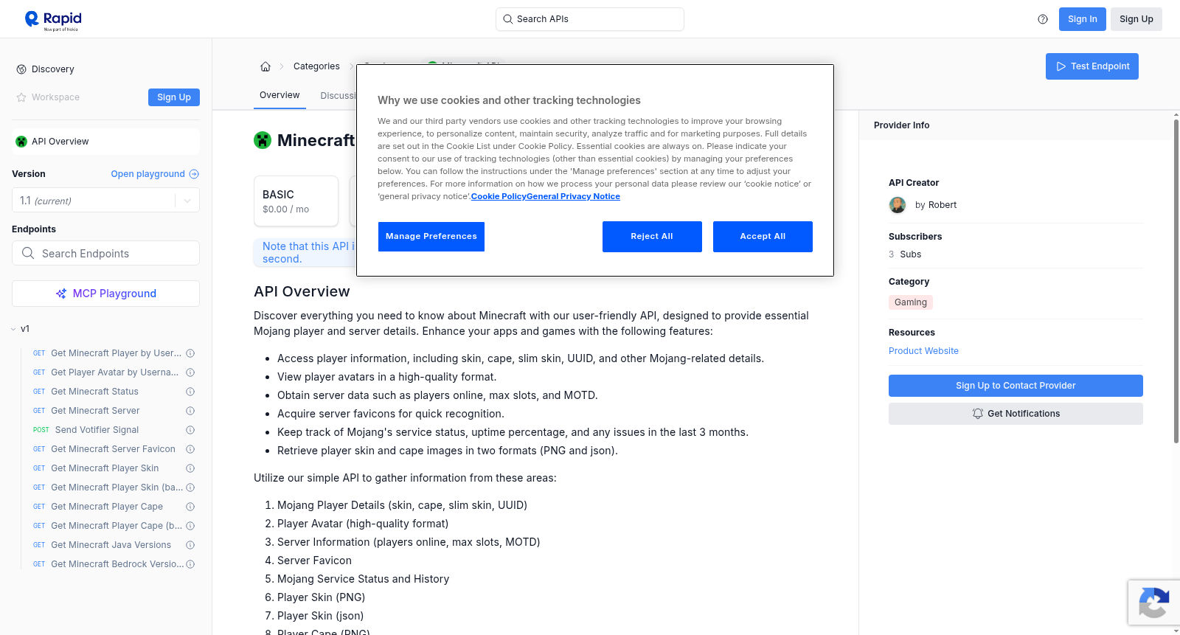Click the Discovery compass icon

[21, 69]
